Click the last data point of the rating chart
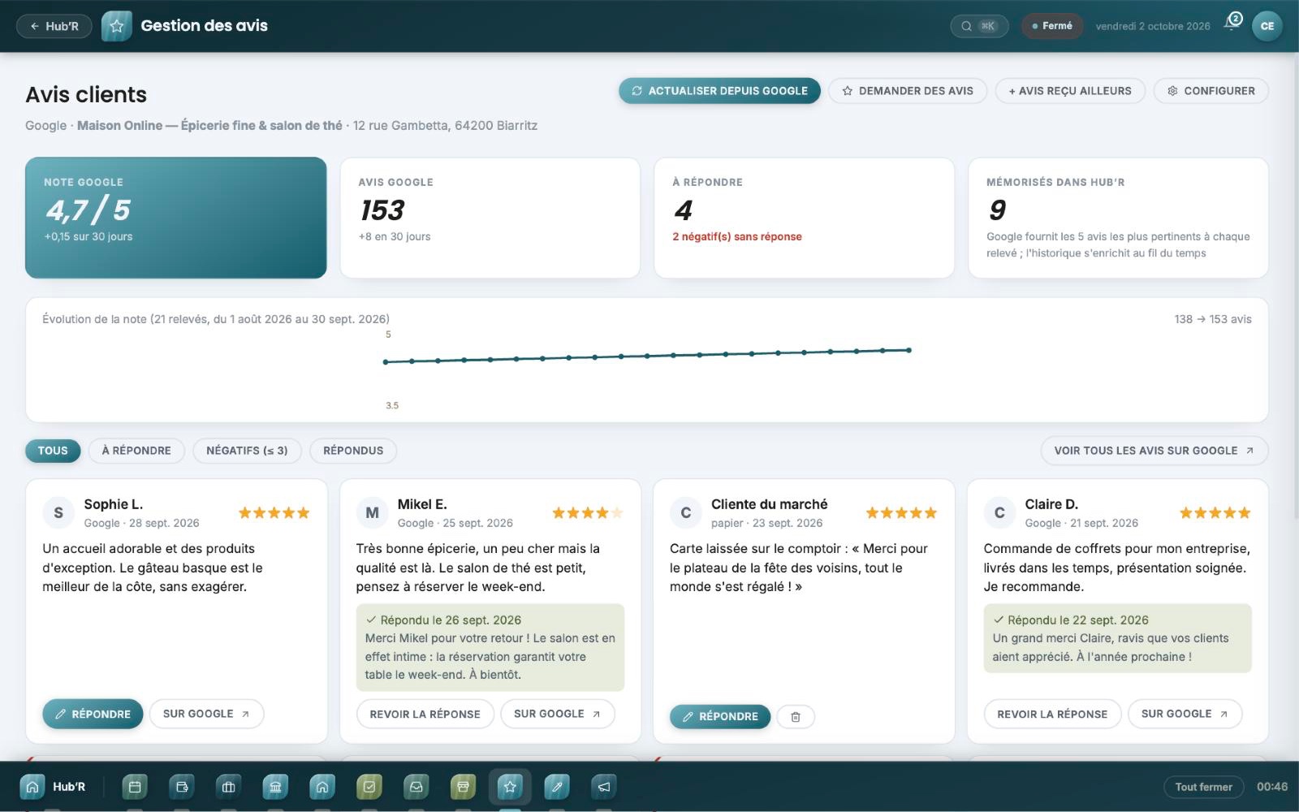This screenshot has width=1299, height=812. click(x=908, y=350)
